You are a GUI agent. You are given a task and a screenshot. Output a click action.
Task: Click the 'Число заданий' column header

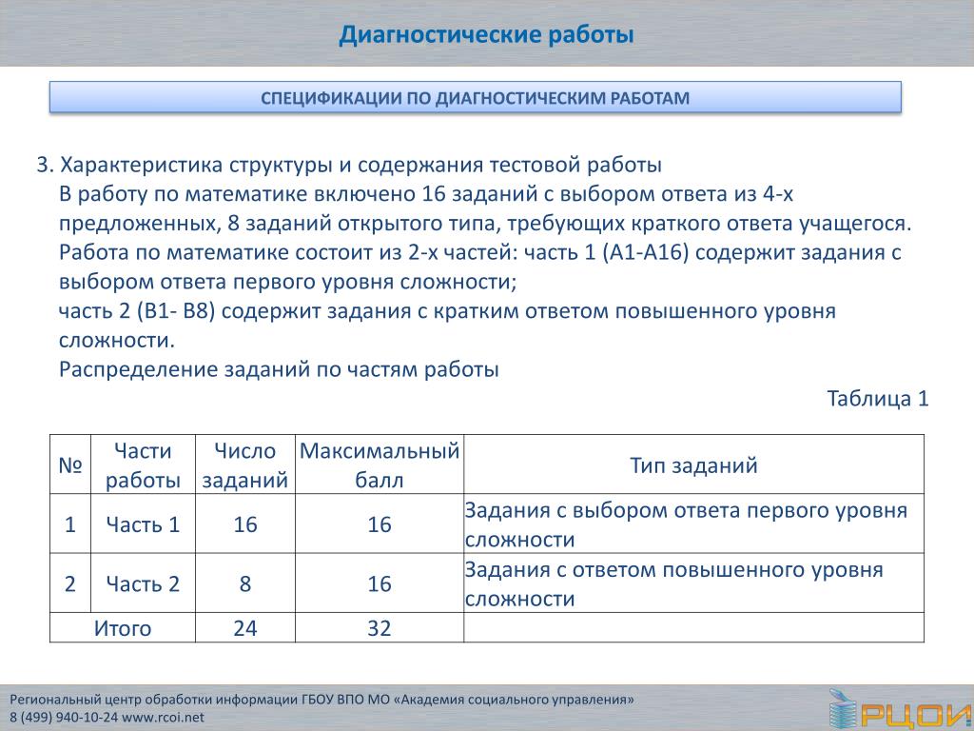244,464
